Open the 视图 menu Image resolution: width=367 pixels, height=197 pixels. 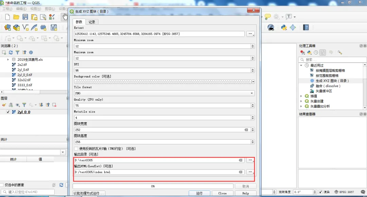click(x=35, y=8)
